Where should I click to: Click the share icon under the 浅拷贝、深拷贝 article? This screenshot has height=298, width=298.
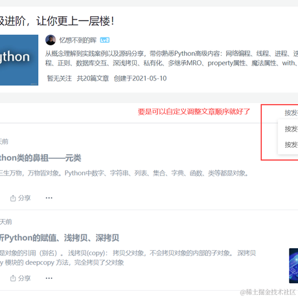pos(13,278)
